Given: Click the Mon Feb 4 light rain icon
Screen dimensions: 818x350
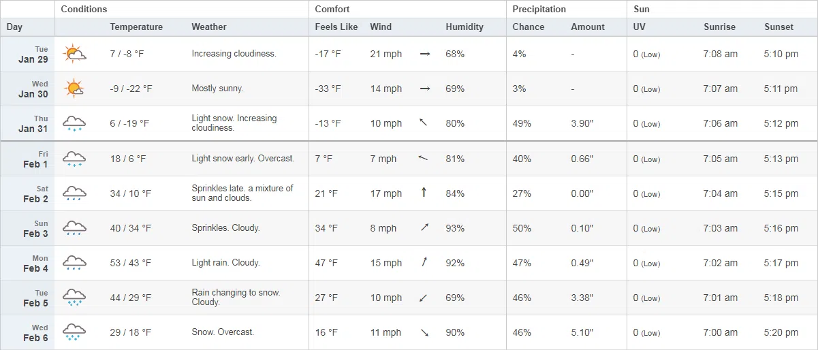Looking at the screenshot, I should 74,263.
